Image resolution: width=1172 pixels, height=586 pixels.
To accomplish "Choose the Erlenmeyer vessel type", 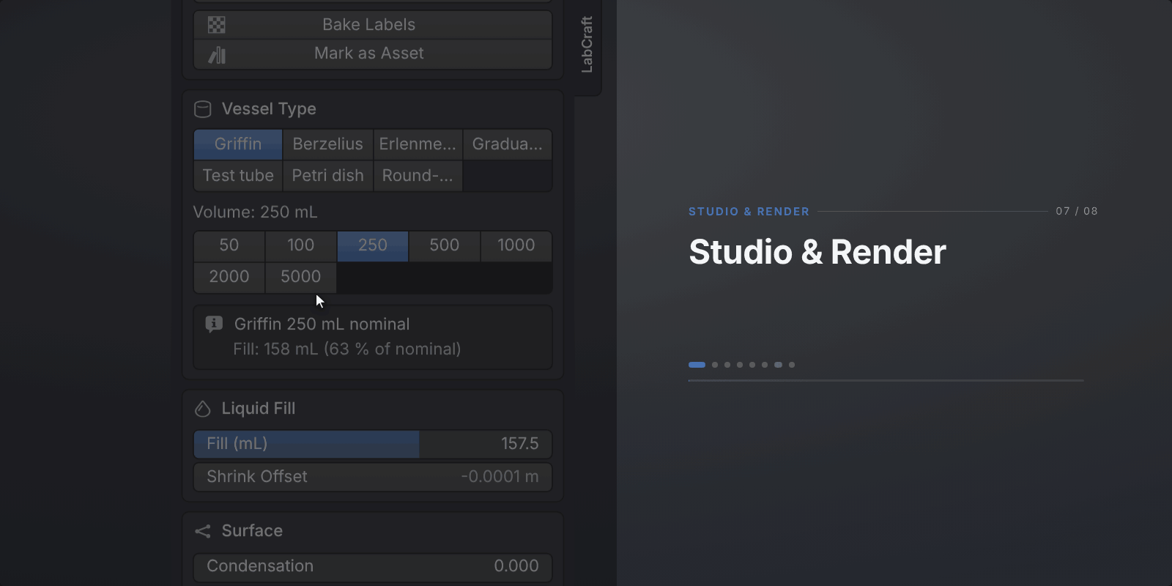I will coord(418,144).
